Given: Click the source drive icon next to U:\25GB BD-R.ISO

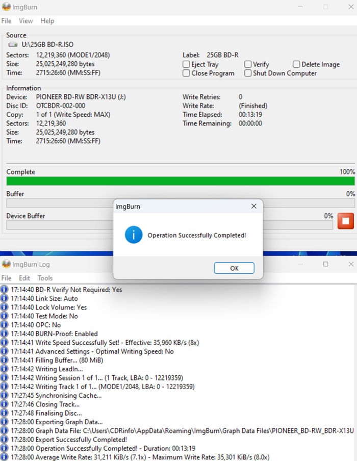Looking at the screenshot, I should pyautogui.click(x=13, y=45).
